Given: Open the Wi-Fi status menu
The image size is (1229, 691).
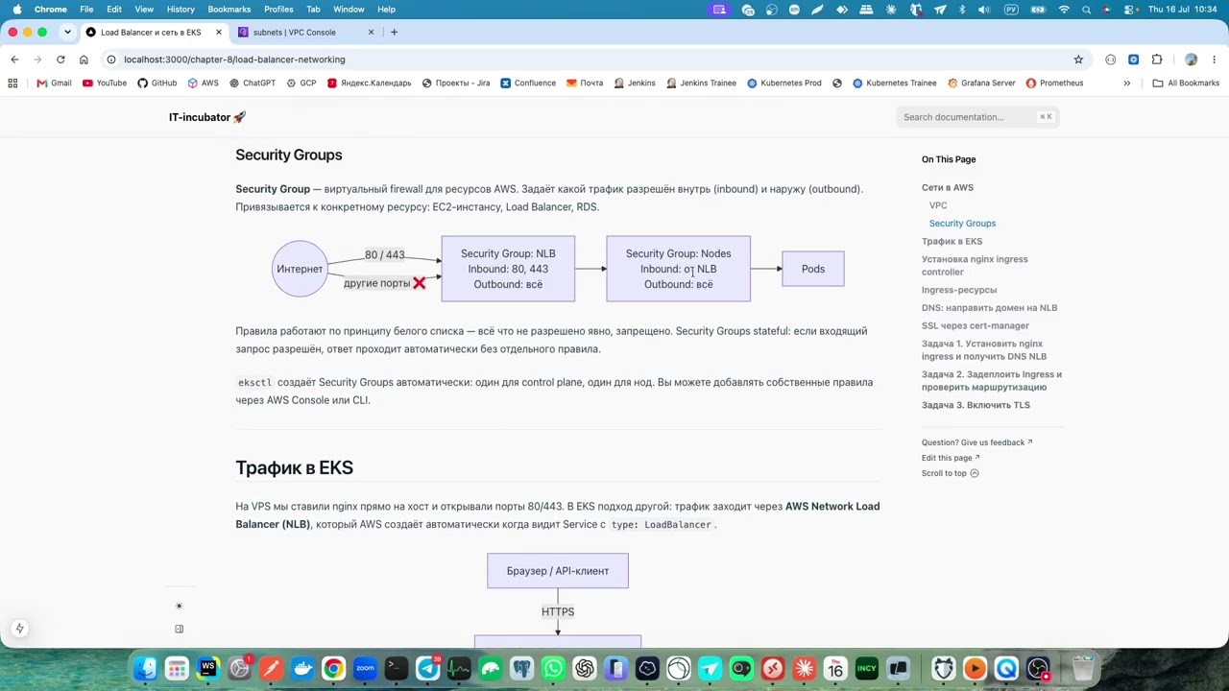Looking at the screenshot, I should 1064,10.
